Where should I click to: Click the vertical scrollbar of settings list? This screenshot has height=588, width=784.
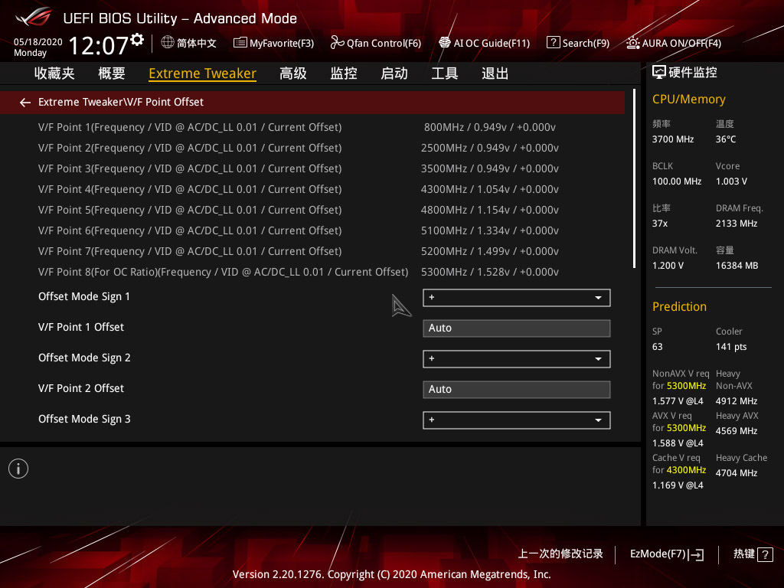[x=635, y=179]
